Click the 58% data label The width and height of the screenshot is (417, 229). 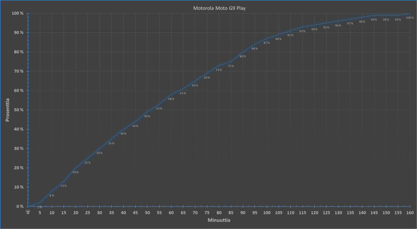tap(171, 99)
